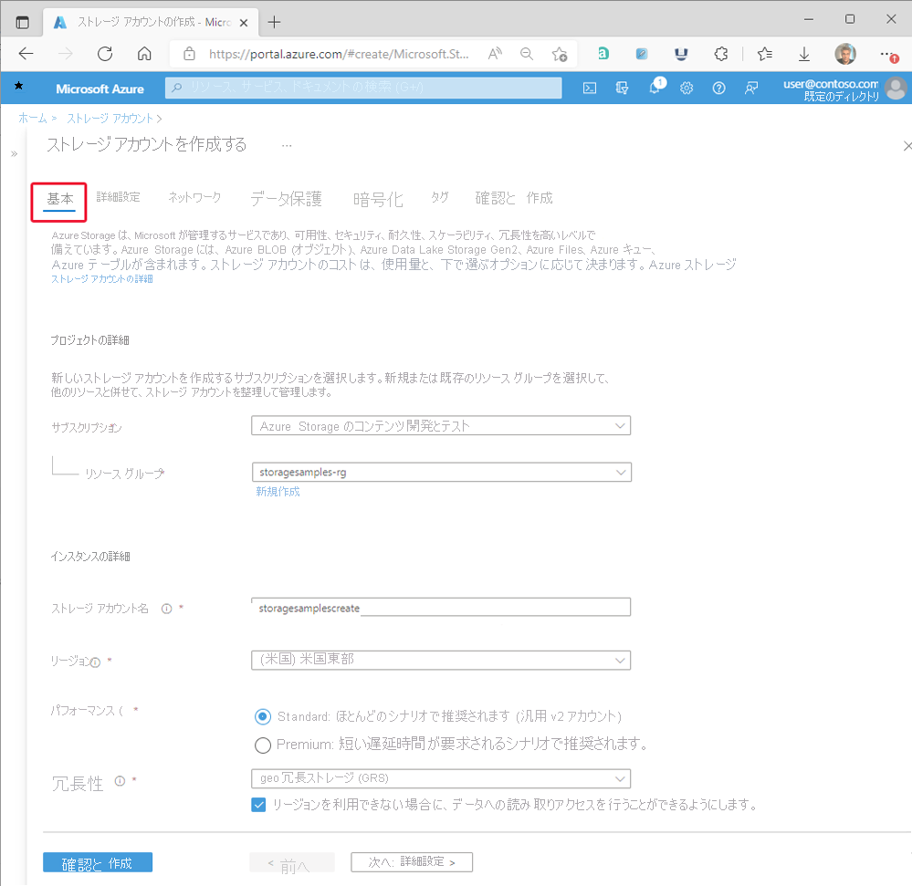Switch to the データ保護 tab
Image resolution: width=912 pixels, height=886 pixels.
(x=286, y=199)
